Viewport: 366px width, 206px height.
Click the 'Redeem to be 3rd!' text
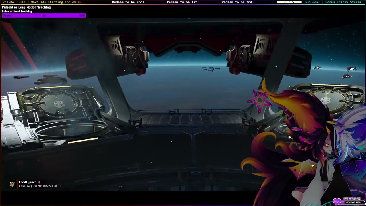pos(238,2)
